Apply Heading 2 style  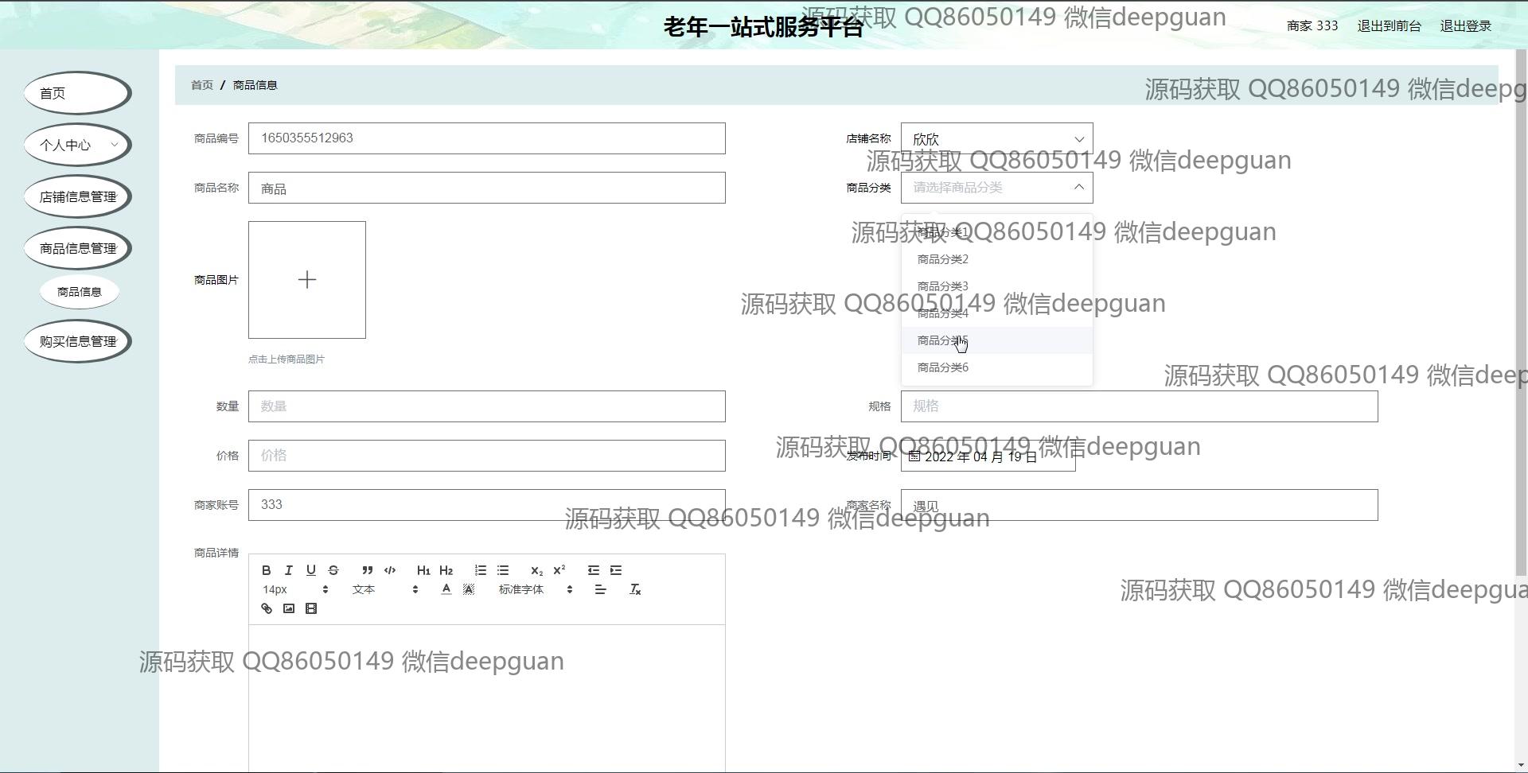point(446,570)
